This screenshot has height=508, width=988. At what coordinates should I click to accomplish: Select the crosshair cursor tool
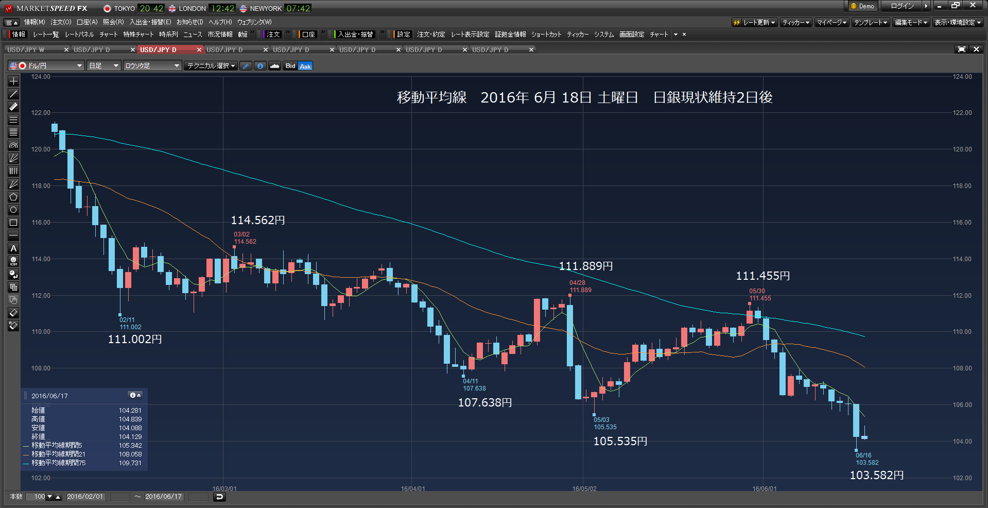(13, 81)
